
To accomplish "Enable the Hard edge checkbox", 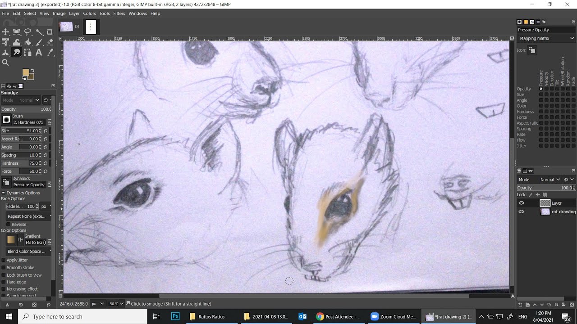I will point(4,282).
